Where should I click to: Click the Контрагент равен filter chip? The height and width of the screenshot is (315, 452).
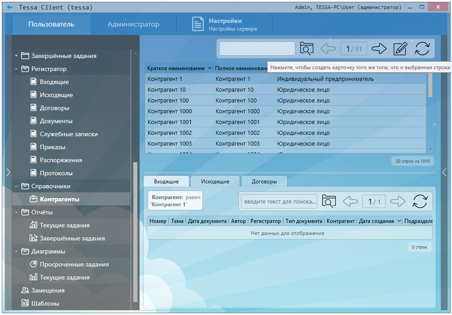176,201
